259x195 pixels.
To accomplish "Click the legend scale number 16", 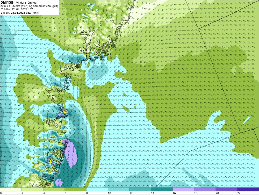I will click(x=174, y=193).
